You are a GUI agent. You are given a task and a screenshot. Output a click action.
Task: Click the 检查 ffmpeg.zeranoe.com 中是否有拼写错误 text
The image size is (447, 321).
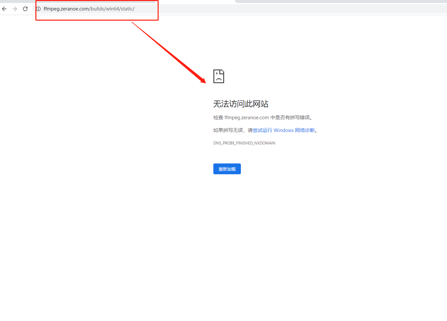(x=263, y=118)
